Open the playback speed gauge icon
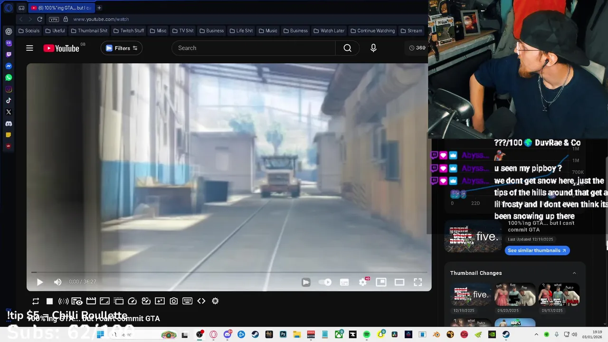 coord(132,301)
